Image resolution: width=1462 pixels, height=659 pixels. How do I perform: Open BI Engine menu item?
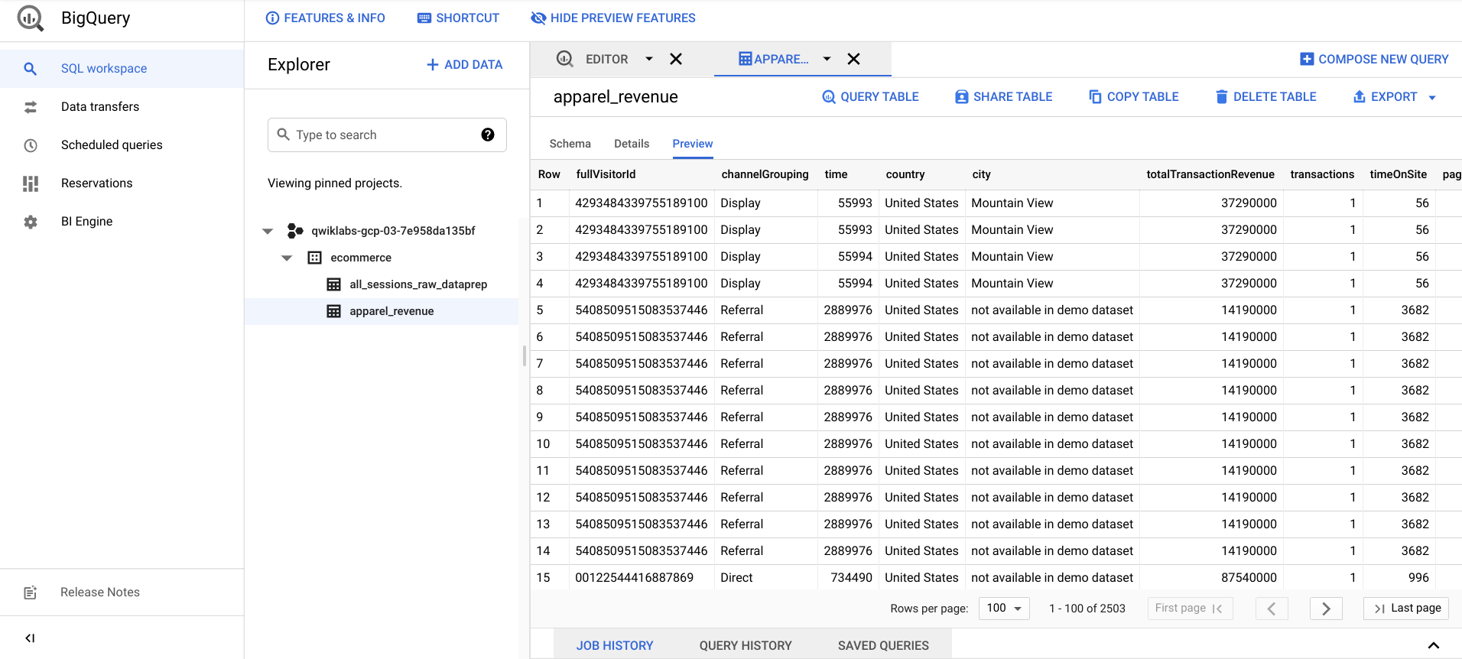[122, 222]
